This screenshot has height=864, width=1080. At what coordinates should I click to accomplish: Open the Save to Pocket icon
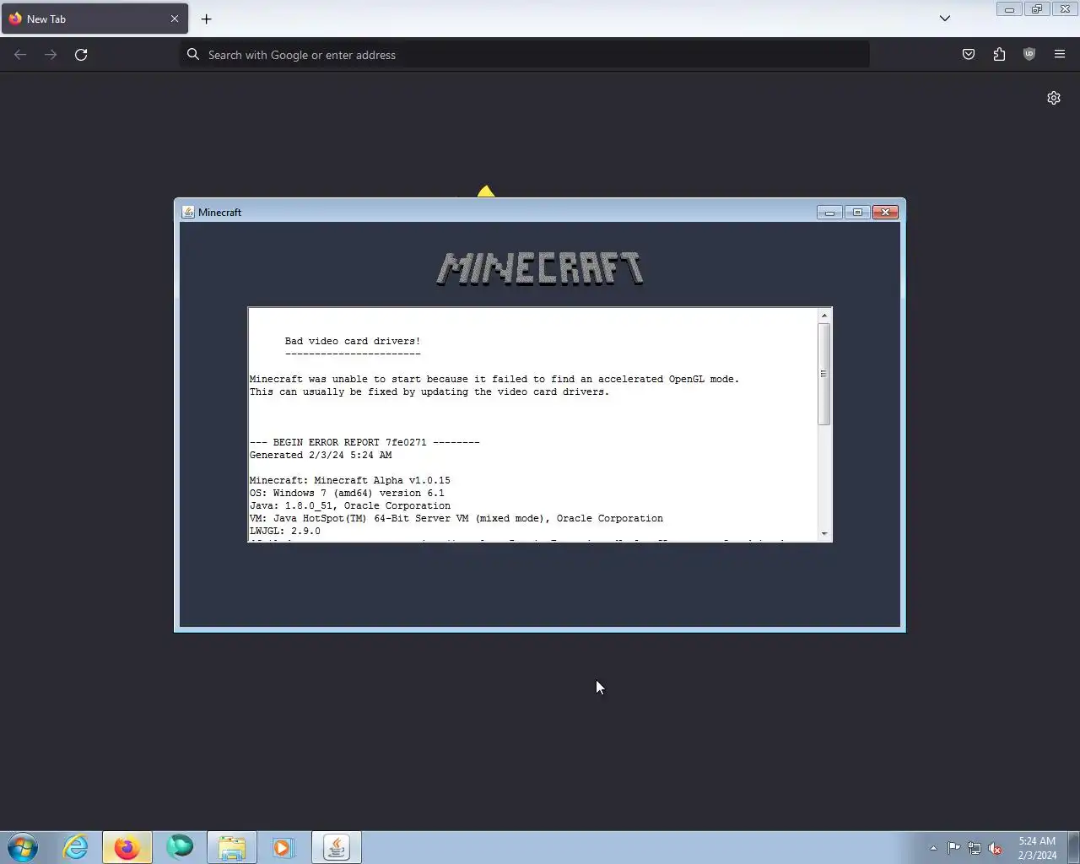969,55
